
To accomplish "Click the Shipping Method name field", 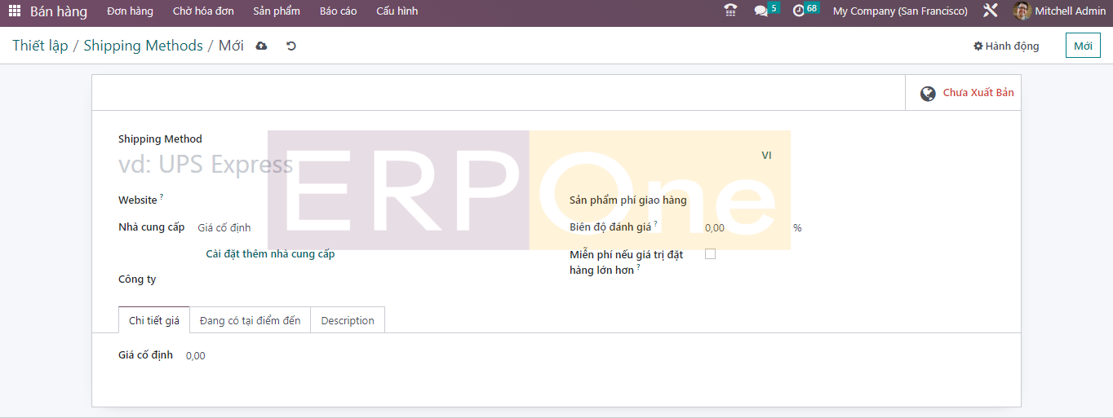I will 326,165.
